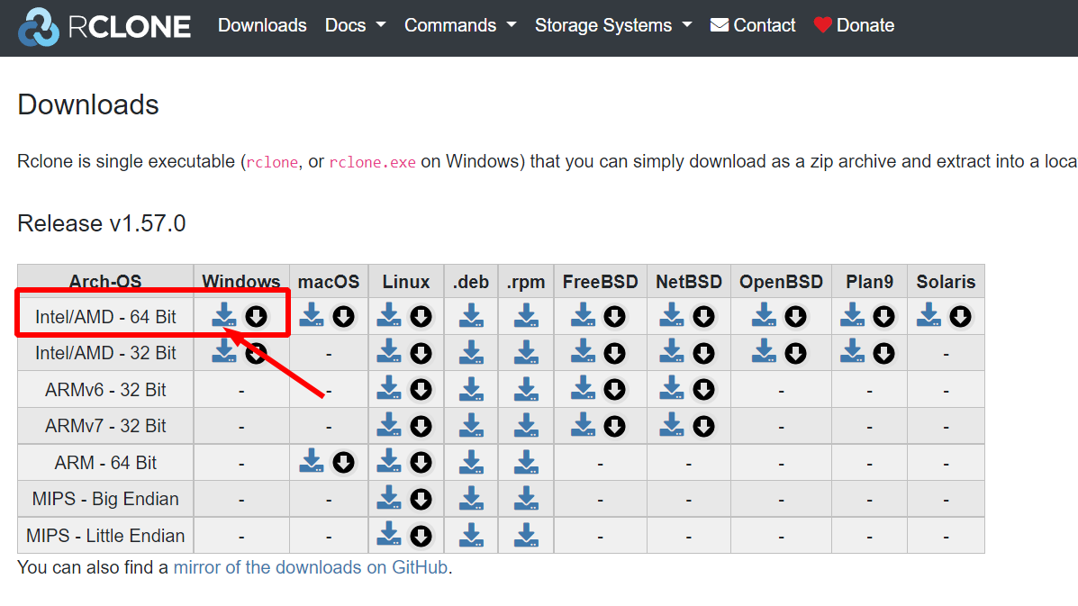Download Linux Intel/AMD 64 Bit via blue icon
The image size is (1078, 606).
click(389, 315)
